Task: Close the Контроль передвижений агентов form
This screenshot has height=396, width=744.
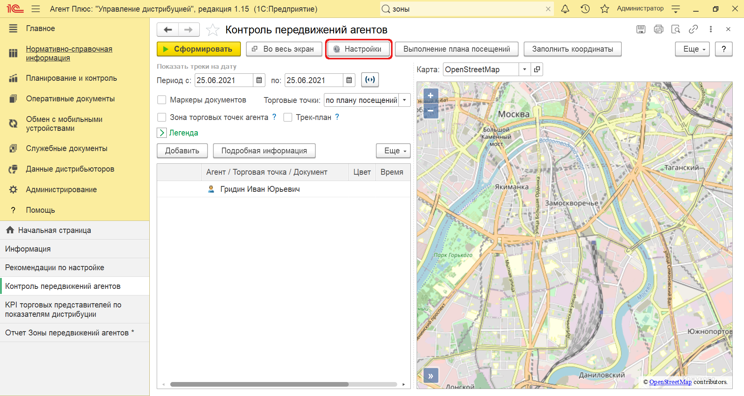Action: pyautogui.click(x=728, y=29)
